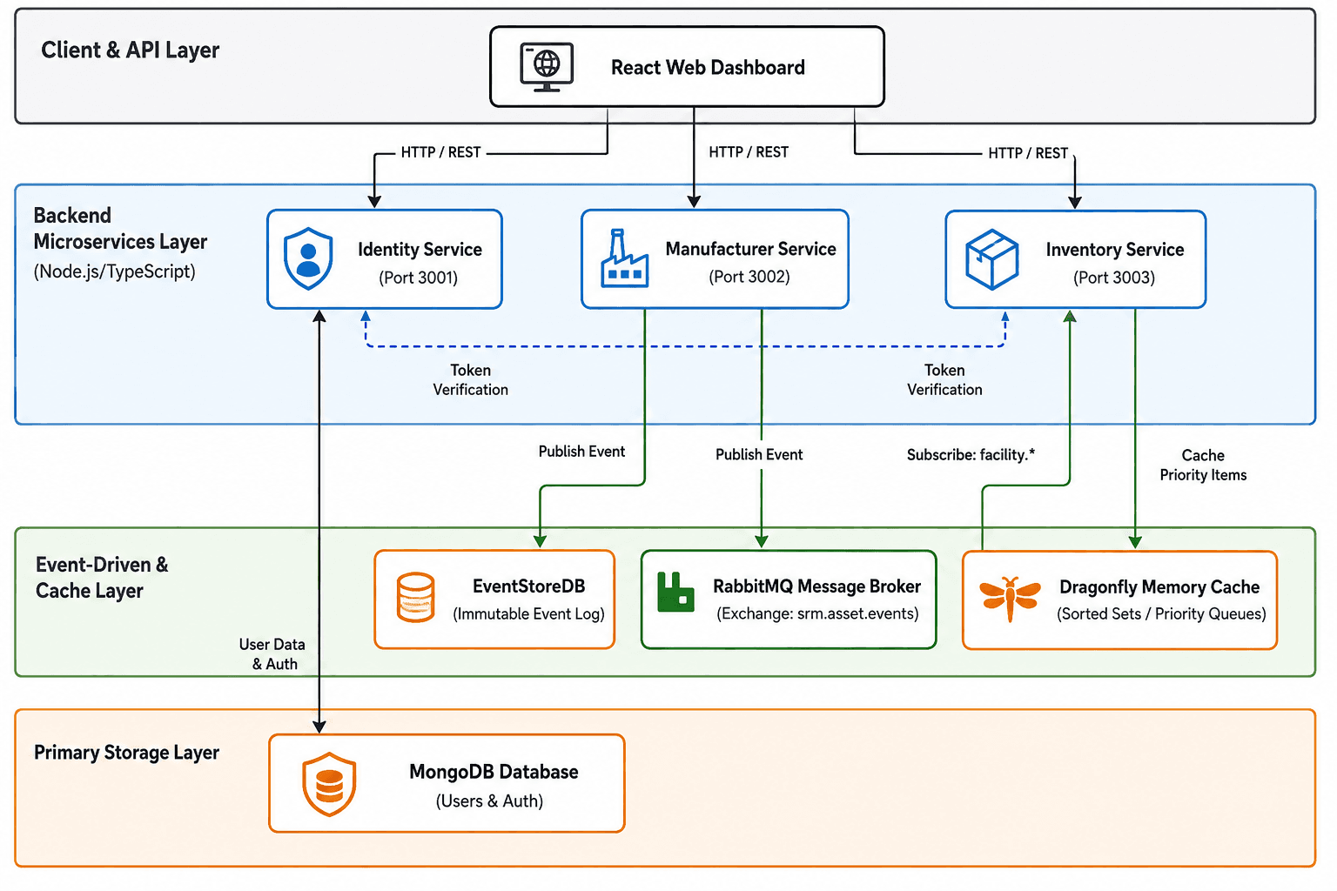1337x891 pixels.
Task: Select the Publish Event label leading to EventStoreDB
Action: (581, 452)
